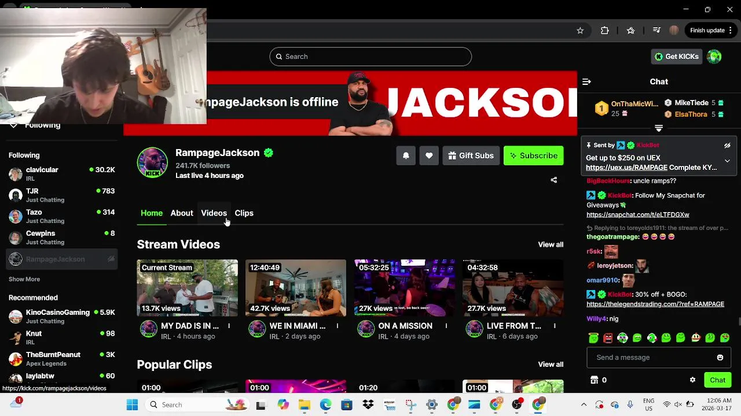Open TJR channel in Following list

click(x=61, y=195)
